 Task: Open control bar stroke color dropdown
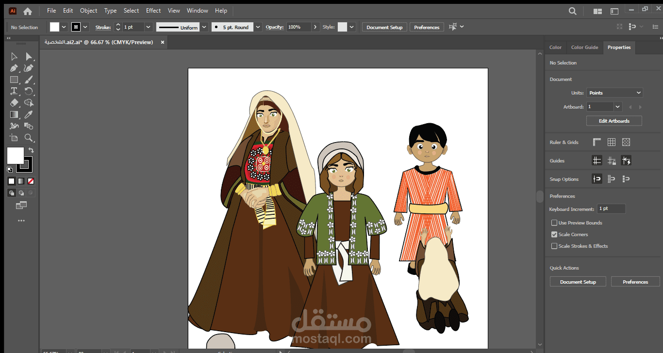tap(85, 27)
